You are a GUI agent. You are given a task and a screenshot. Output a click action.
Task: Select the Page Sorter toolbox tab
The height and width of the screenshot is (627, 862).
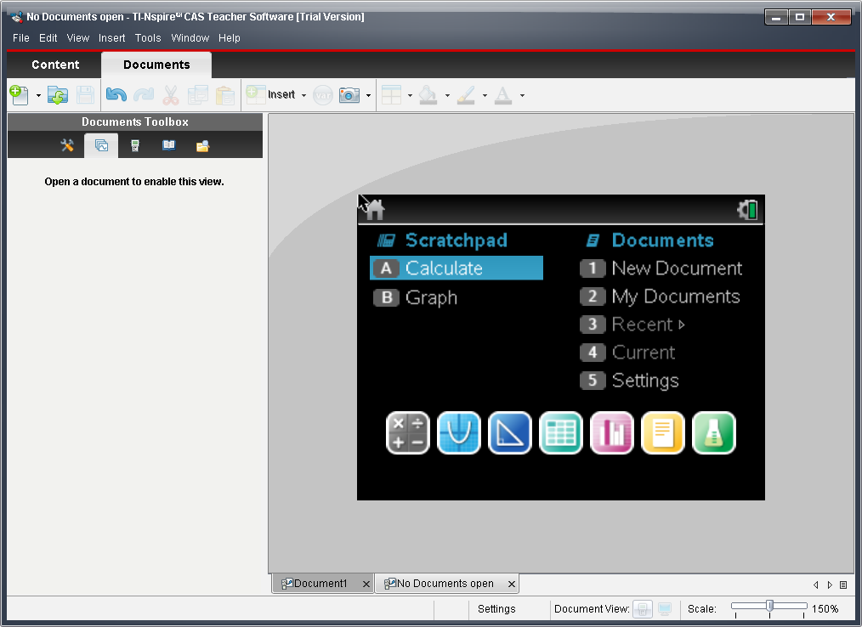click(x=101, y=145)
